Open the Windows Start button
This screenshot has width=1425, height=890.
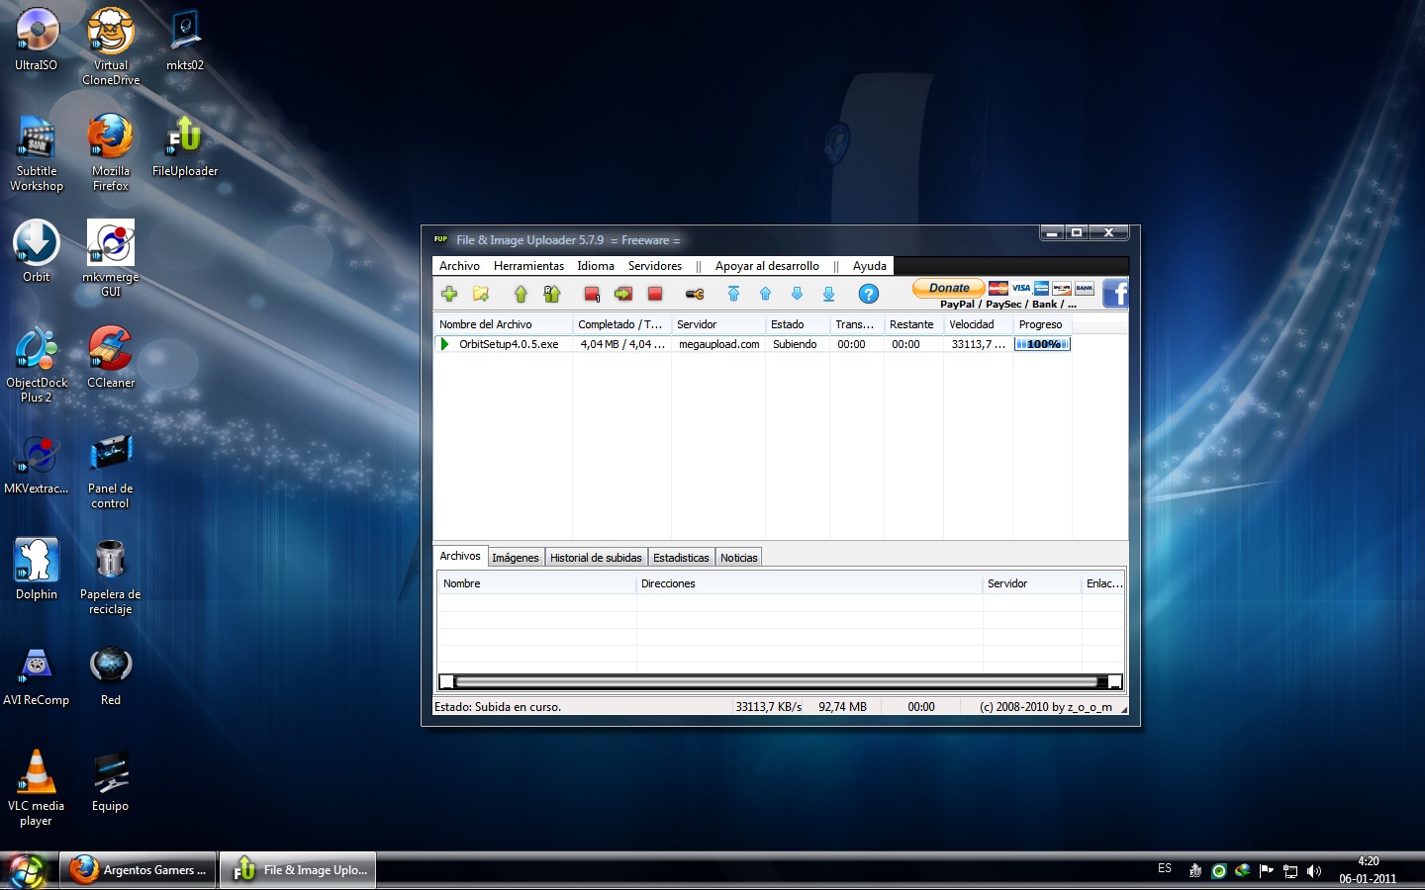27,870
